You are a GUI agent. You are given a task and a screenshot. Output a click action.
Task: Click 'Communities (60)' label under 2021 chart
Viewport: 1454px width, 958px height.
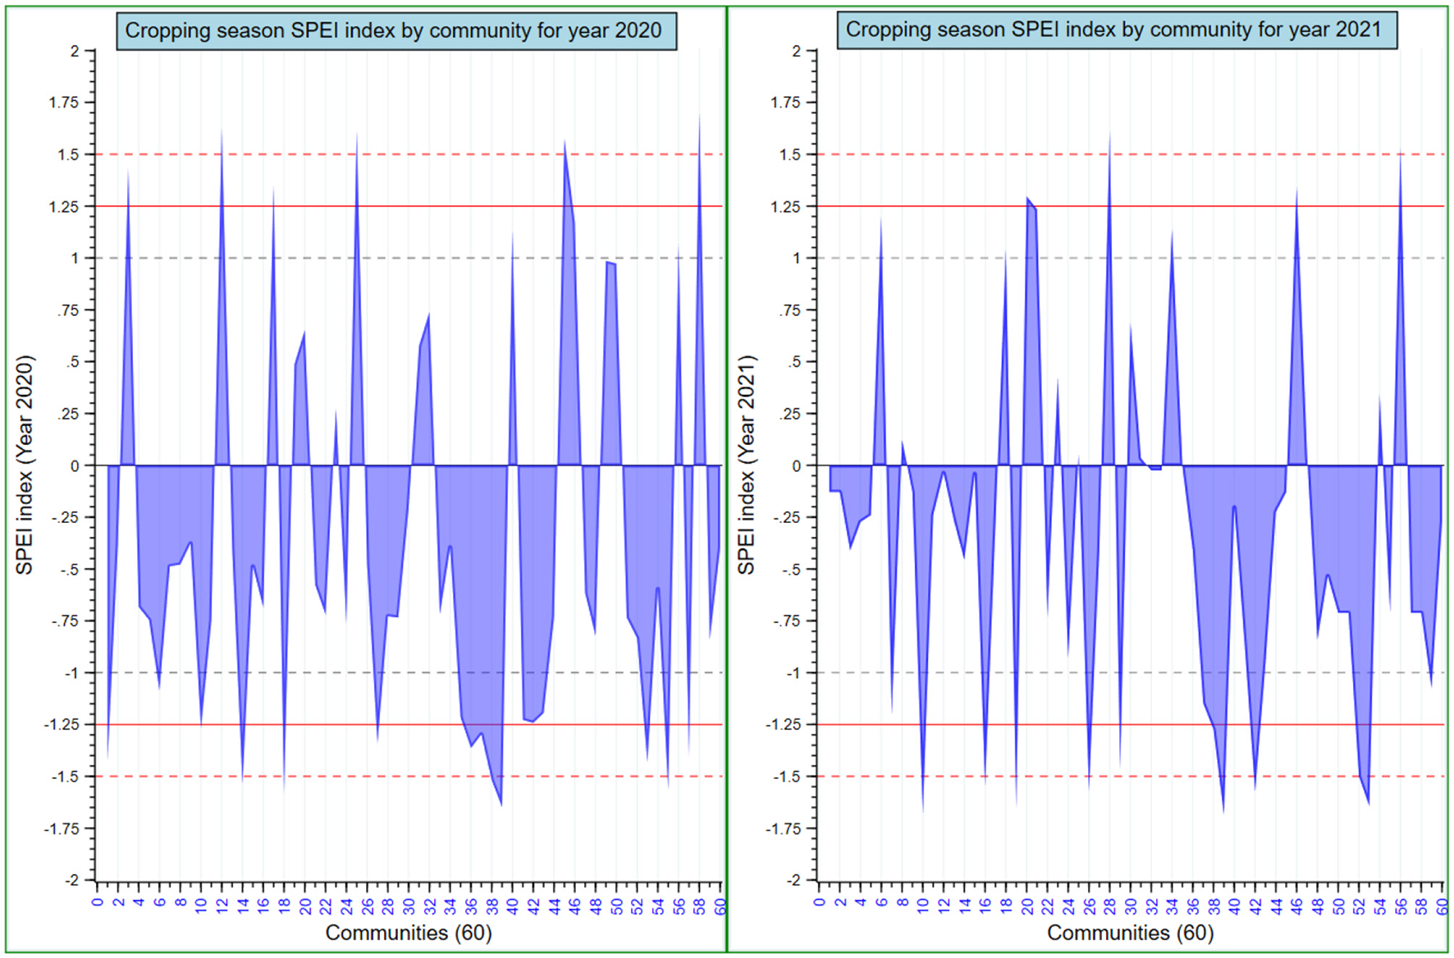click(1130, 933)
